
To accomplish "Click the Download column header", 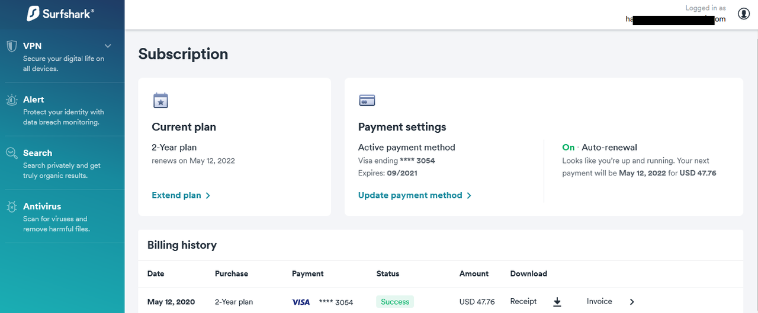I will click(529, 274).
